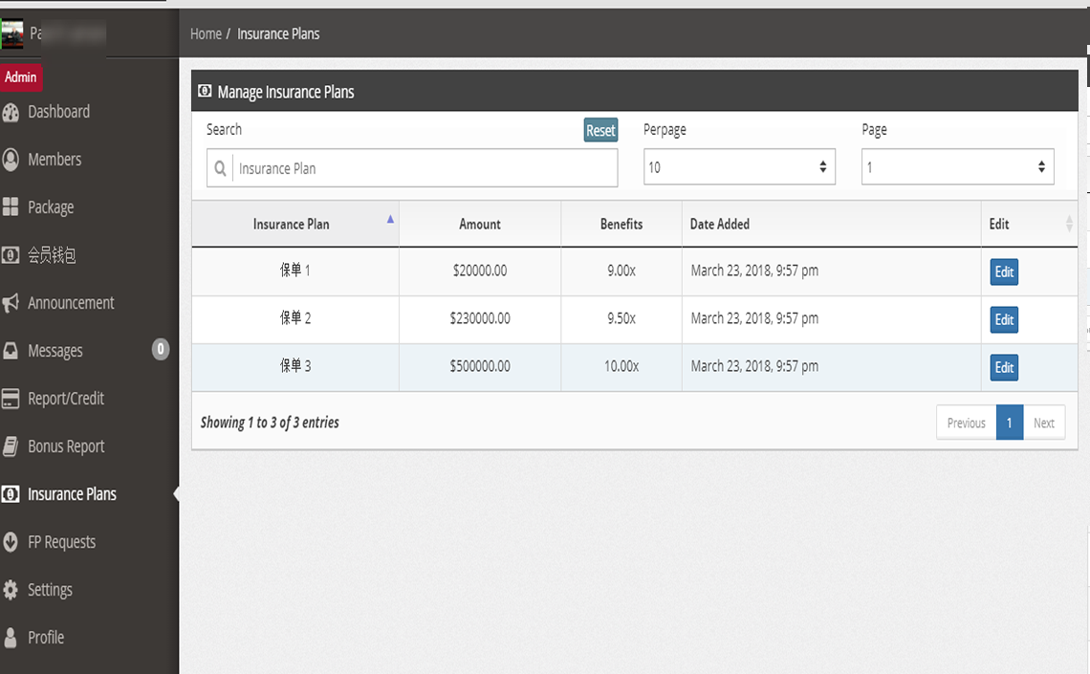The image size is (1090, 674).
Task: Click the Admin red badge
Action: pos(21,77)
